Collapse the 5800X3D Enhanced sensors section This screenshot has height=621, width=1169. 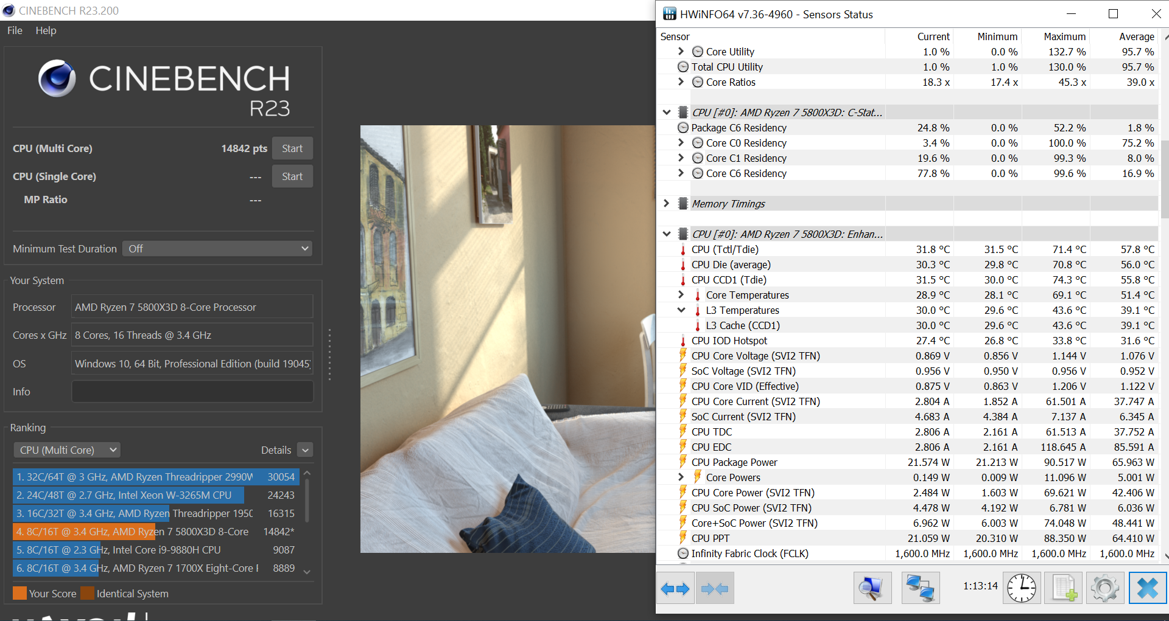667,234
